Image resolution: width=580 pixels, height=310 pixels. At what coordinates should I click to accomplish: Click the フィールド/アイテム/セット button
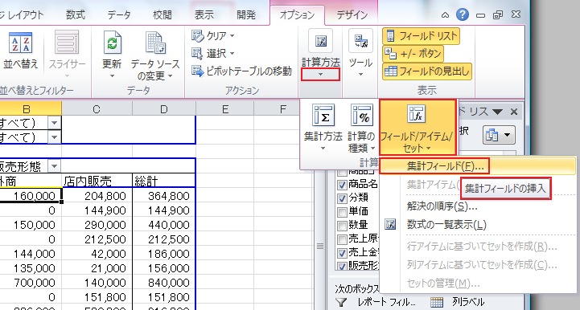point(417,127)
